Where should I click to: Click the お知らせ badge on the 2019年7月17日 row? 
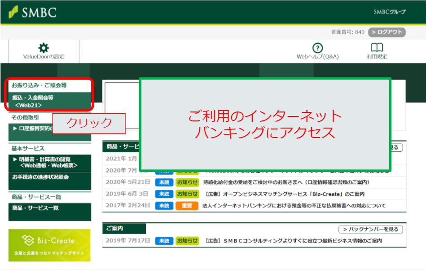pyautogui.click(x=187, y=241)
